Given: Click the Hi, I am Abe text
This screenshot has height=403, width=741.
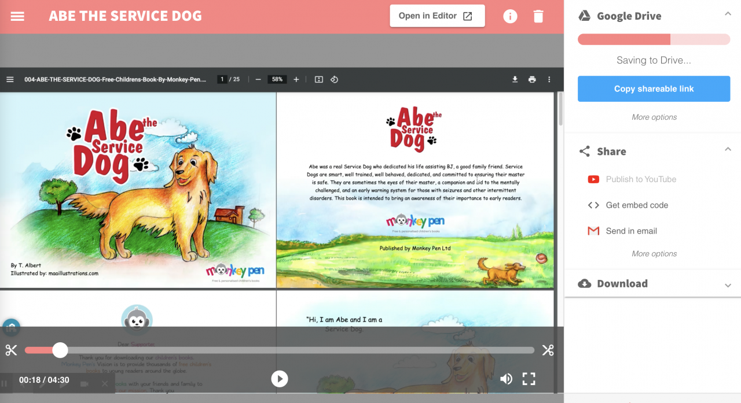Looking at the screenshot, I should point(344,319).
